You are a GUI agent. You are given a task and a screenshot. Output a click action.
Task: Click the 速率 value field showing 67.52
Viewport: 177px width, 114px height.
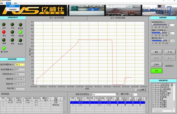tap(172, 41)
